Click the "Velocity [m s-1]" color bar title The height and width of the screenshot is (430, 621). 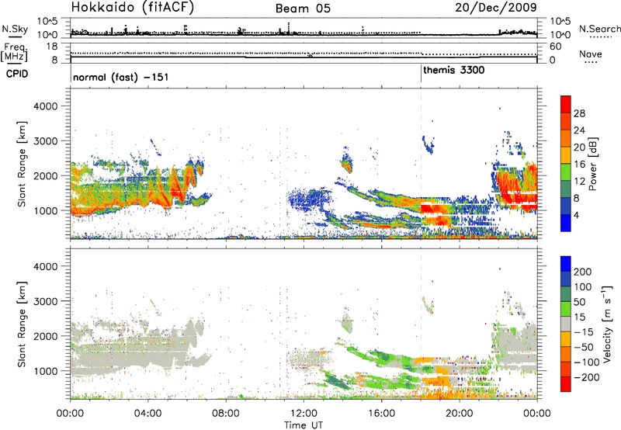tap(607, 324)
